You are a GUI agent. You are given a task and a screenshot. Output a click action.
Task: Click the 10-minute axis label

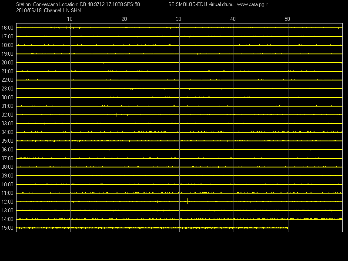[x=70, y=19]
